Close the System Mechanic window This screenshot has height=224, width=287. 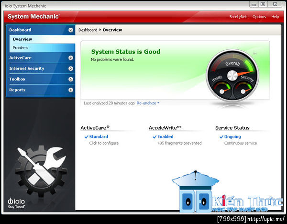(x=275, y=4)
